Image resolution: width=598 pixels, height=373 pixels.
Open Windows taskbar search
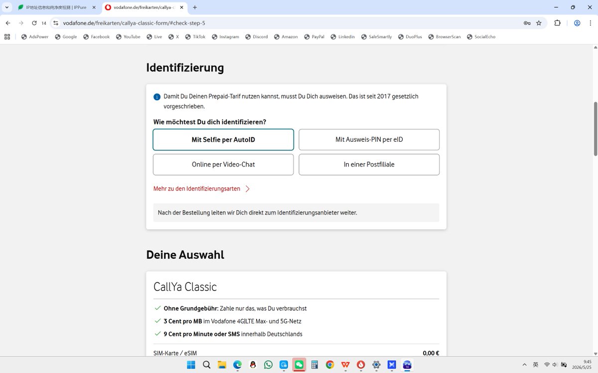click(x=206, y=365)
